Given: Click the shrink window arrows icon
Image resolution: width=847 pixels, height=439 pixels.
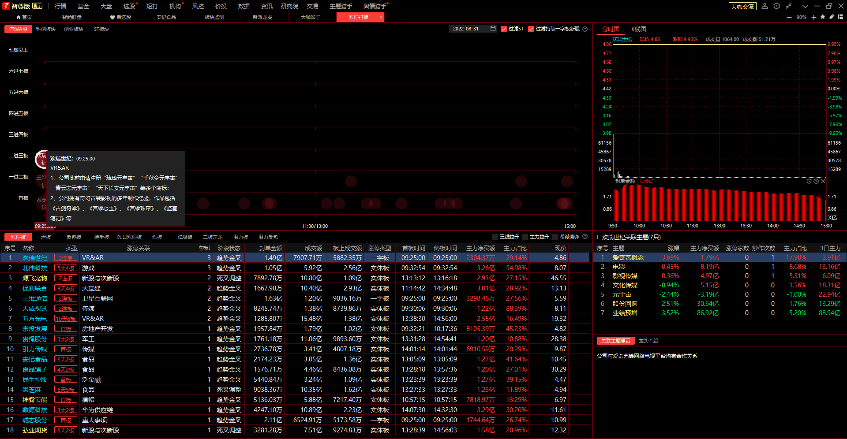Looking at the screenshot, I should pyautogui.click(x=789, y=6).
